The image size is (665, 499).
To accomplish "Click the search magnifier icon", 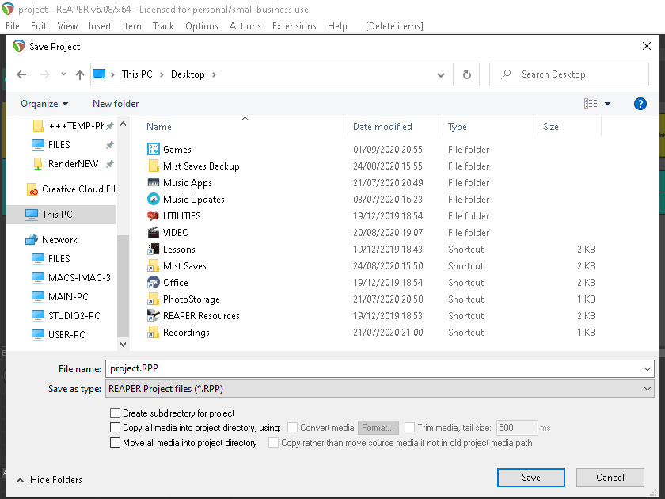I will (x=506, y=74).
